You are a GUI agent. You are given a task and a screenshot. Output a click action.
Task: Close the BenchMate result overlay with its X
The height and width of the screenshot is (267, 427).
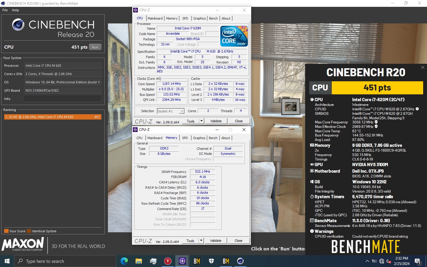[423, 67]
